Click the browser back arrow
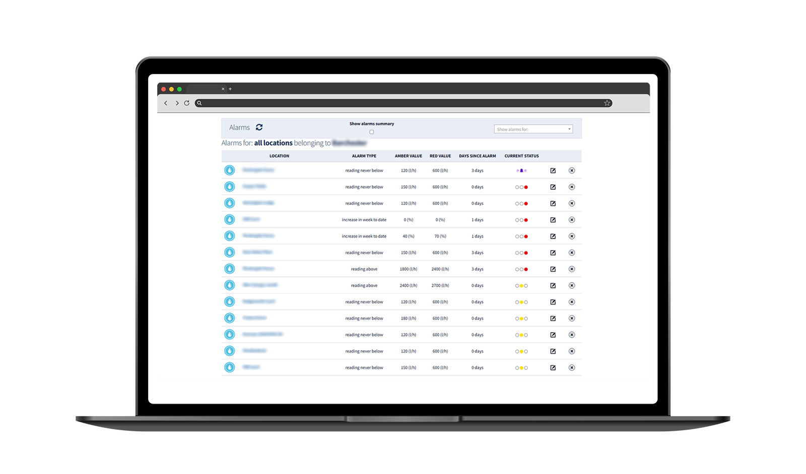 pos(166,103)
